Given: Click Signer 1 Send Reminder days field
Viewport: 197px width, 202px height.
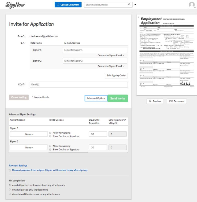Looking at the screenshot, I should [118, 134].
